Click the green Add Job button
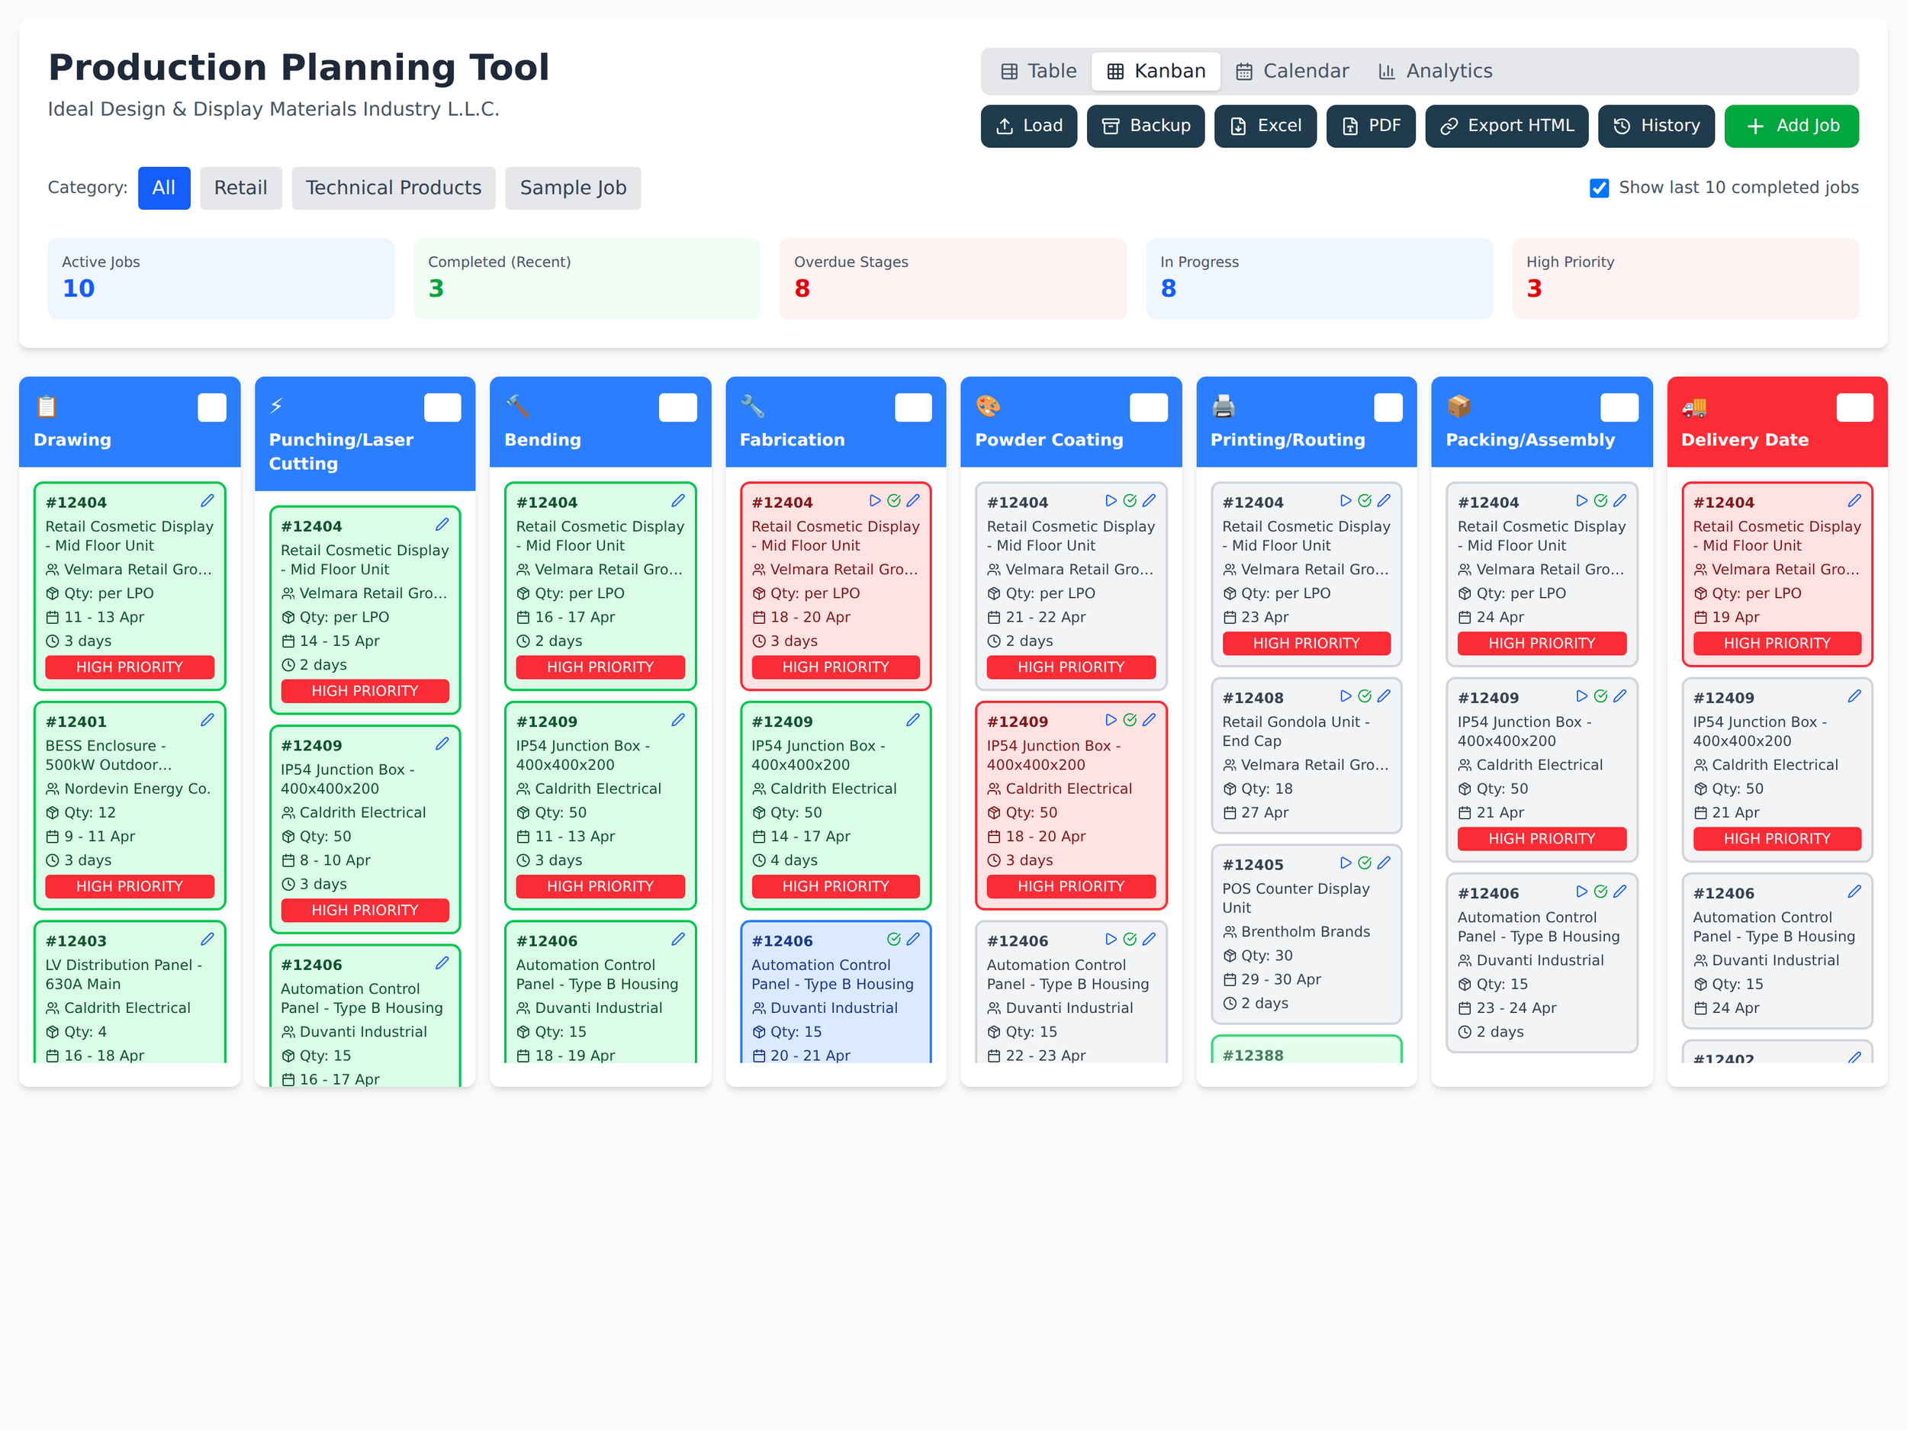Screen dimensions: 1907x1430 pos(1790,126)
